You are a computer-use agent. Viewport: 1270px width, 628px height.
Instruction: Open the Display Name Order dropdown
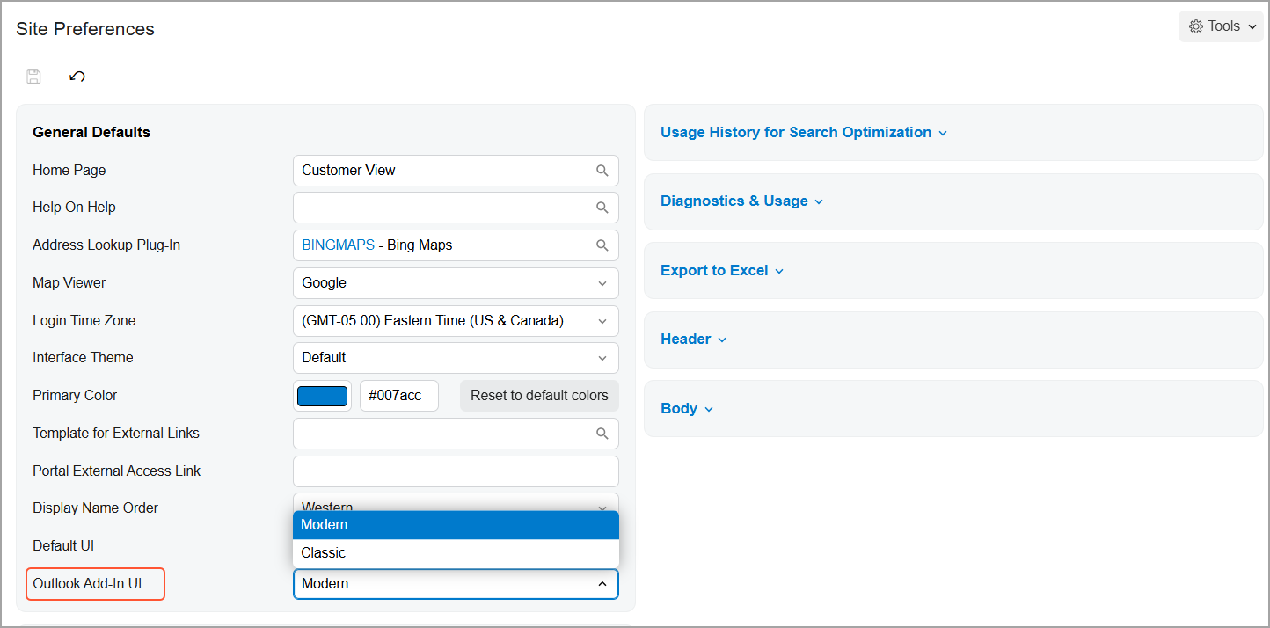tap(456, 502)
